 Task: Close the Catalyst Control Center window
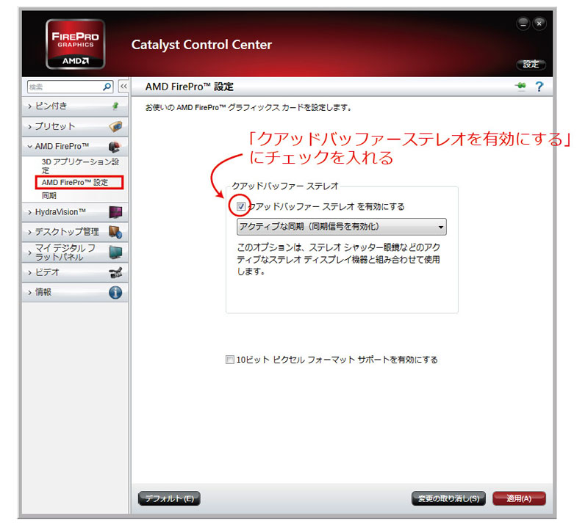tap(539, 23)
